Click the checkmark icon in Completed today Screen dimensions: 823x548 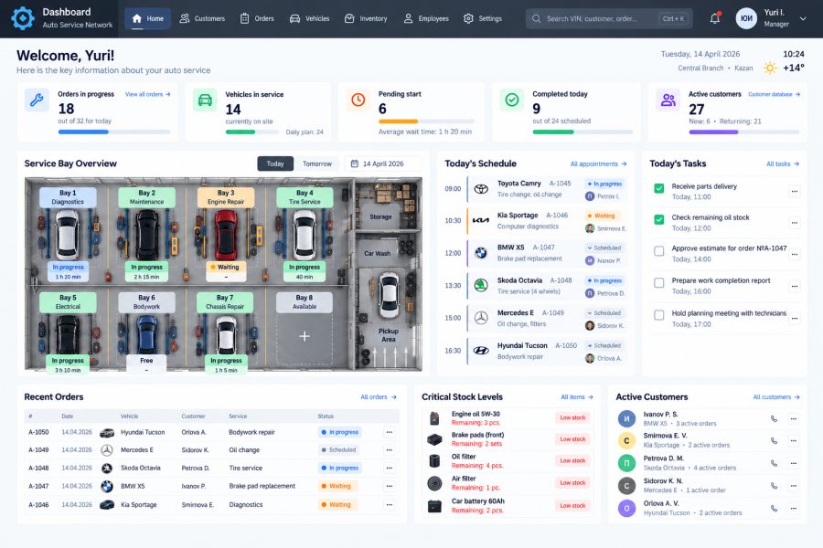[x=512, y=100]
